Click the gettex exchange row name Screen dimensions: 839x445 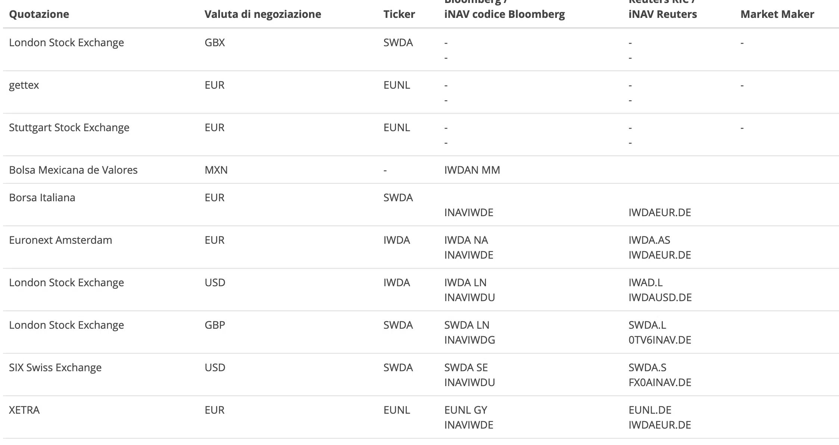pyautogui.click(x=24, y=85)
